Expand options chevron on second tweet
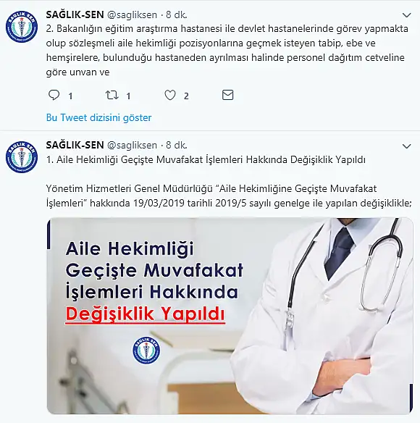Image resolution: width=420 pixels, height=423 pixels. click(406, 146)
